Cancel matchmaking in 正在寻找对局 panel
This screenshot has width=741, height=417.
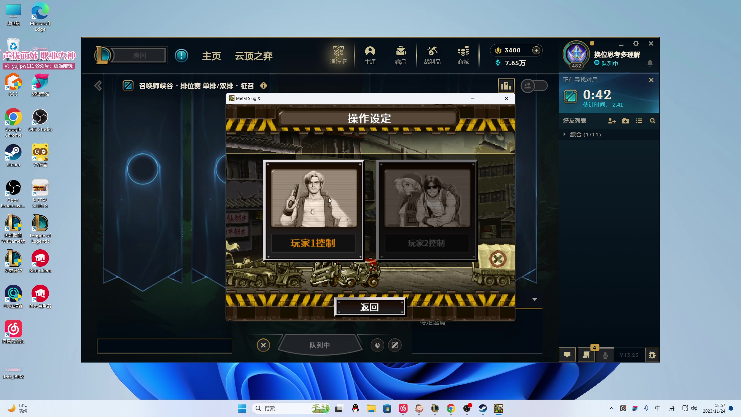[x=651, y=80]
